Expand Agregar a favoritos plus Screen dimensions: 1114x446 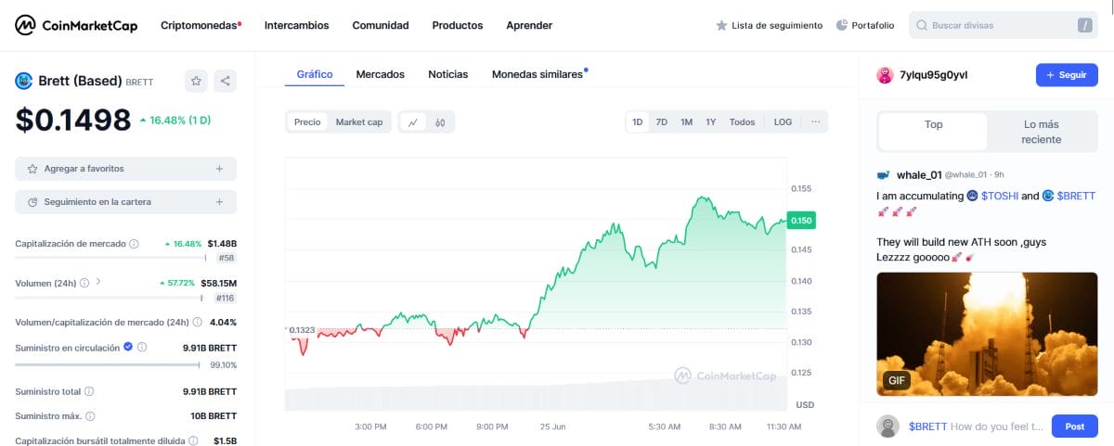point(219,169)
